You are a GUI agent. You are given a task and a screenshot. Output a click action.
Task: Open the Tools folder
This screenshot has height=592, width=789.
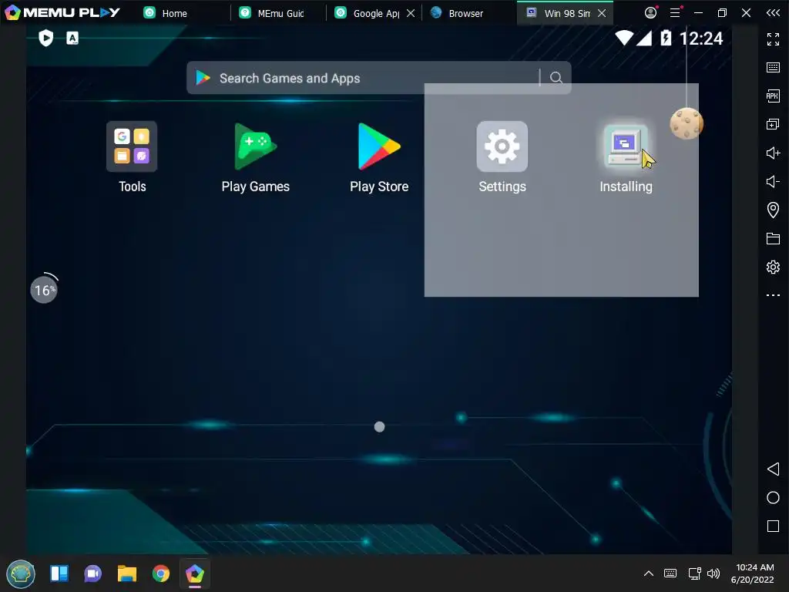click(x=132, y=146)
